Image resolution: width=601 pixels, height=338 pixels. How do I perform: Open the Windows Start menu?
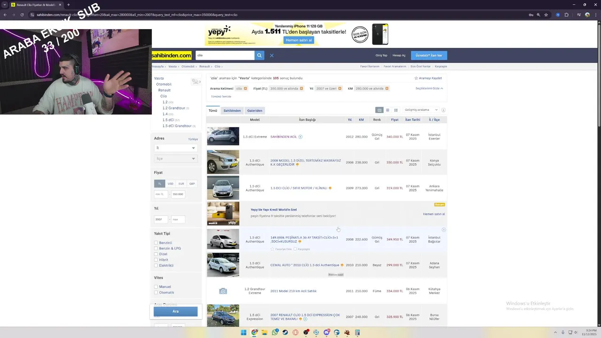243,333
